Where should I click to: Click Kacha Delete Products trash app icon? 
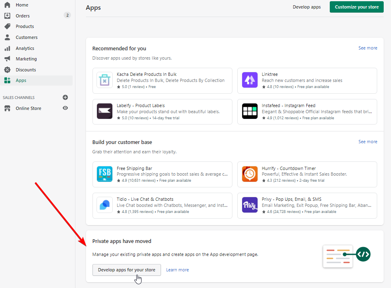(105, 80)
